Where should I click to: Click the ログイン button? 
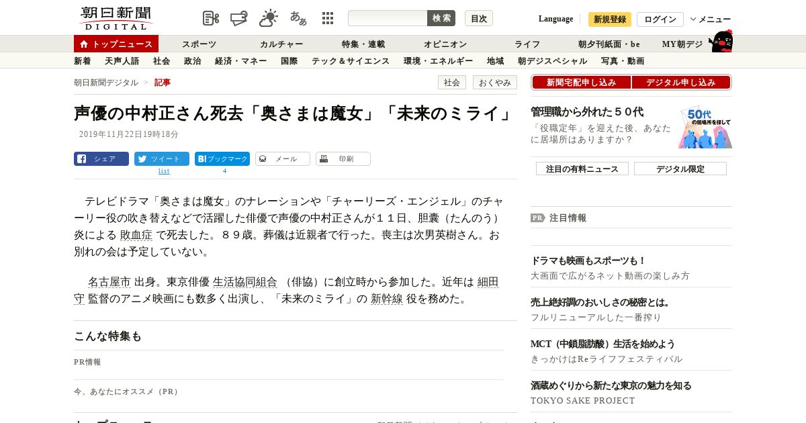[660, 19]
